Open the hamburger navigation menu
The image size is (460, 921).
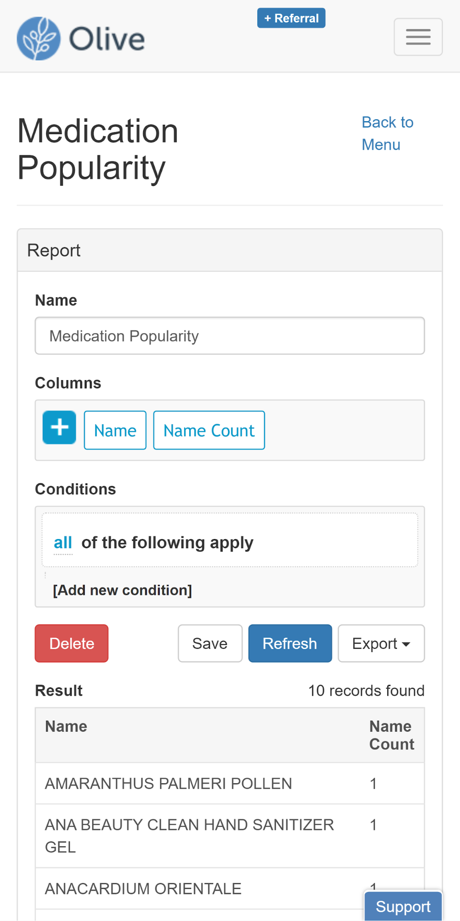click(418, 37)
